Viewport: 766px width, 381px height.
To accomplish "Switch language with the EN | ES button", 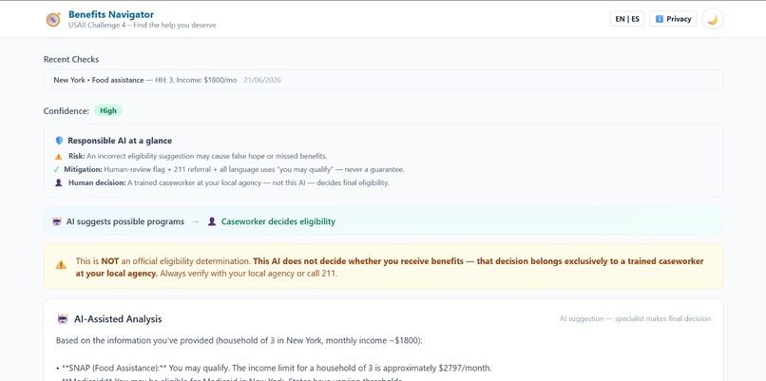I will pos(627,19).
